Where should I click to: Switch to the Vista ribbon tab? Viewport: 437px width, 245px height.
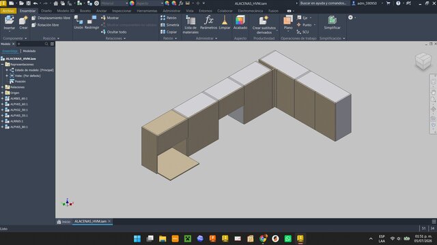pyautogui.click(x=190, y=11)
